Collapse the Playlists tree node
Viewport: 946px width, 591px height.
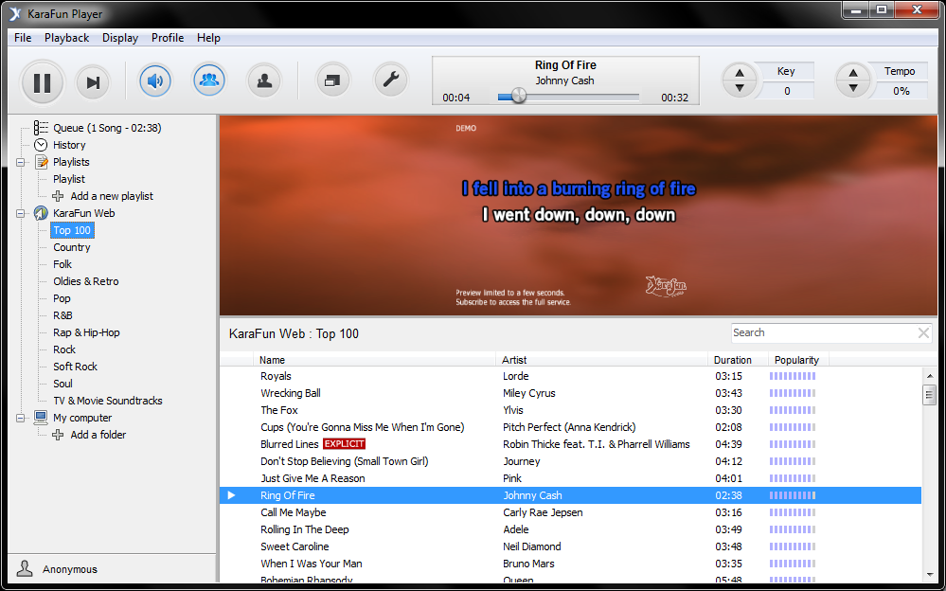coord(20,162)
